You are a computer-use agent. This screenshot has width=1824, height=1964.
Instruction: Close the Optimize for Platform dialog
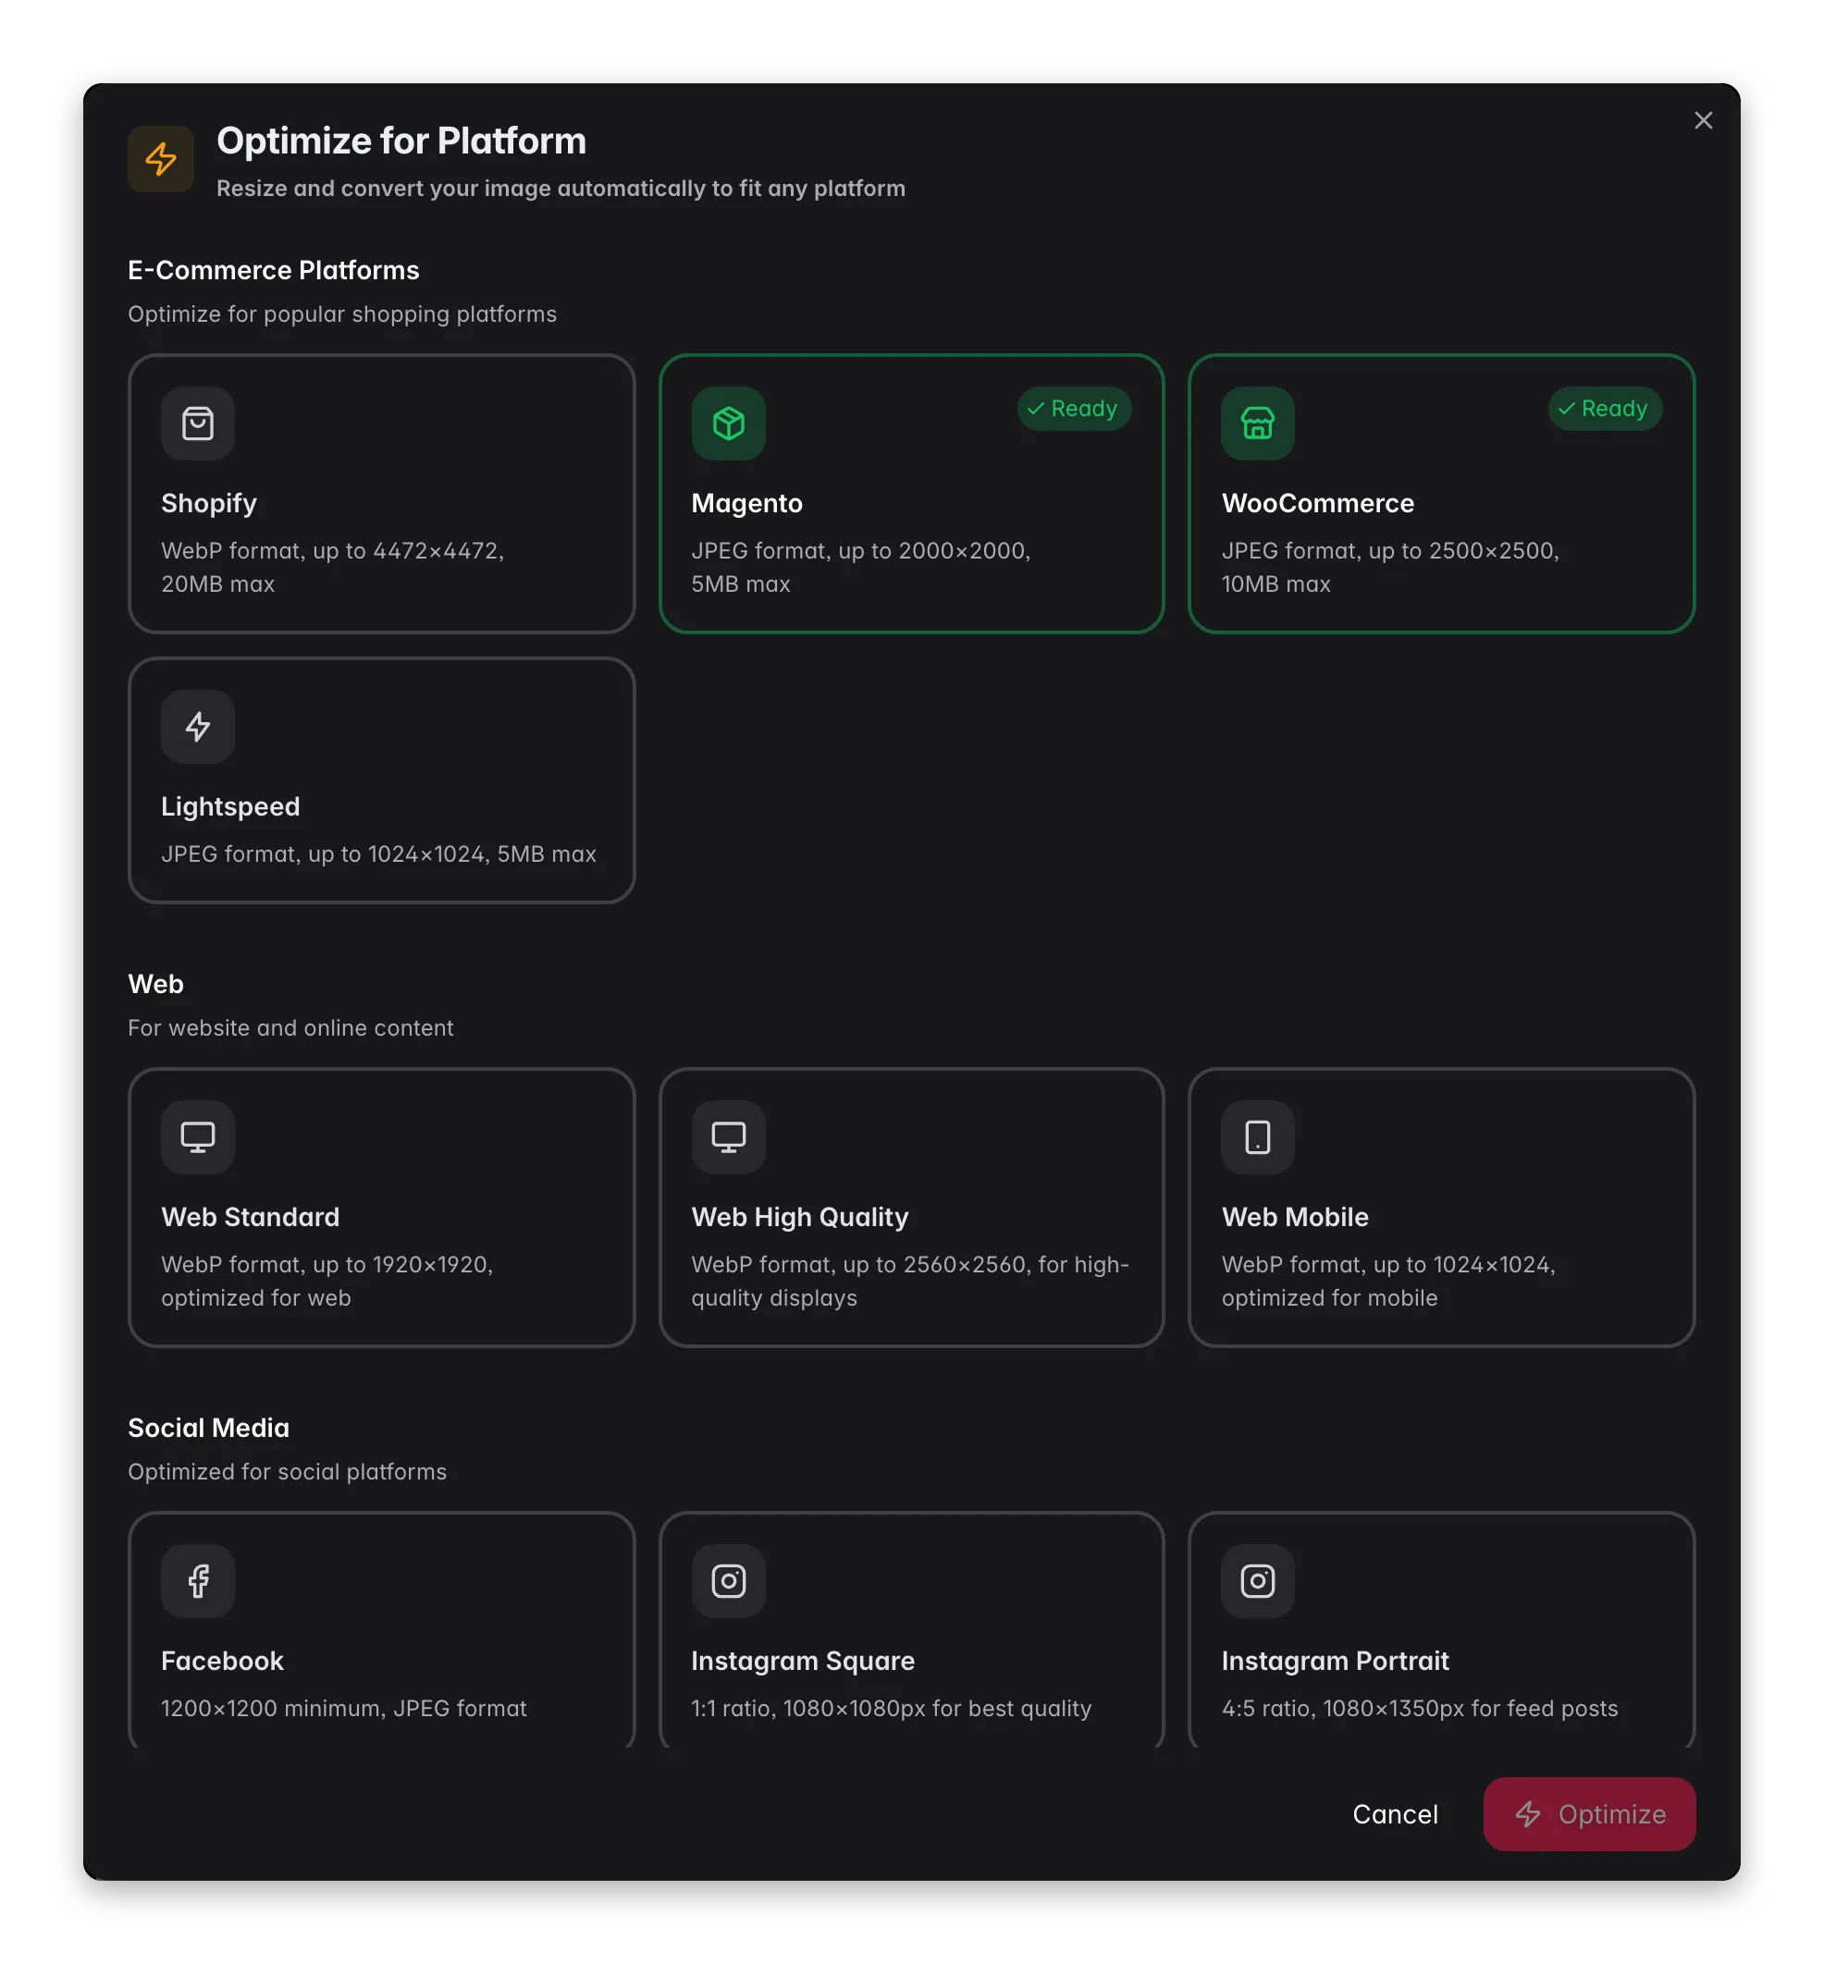pos(1703,120)
